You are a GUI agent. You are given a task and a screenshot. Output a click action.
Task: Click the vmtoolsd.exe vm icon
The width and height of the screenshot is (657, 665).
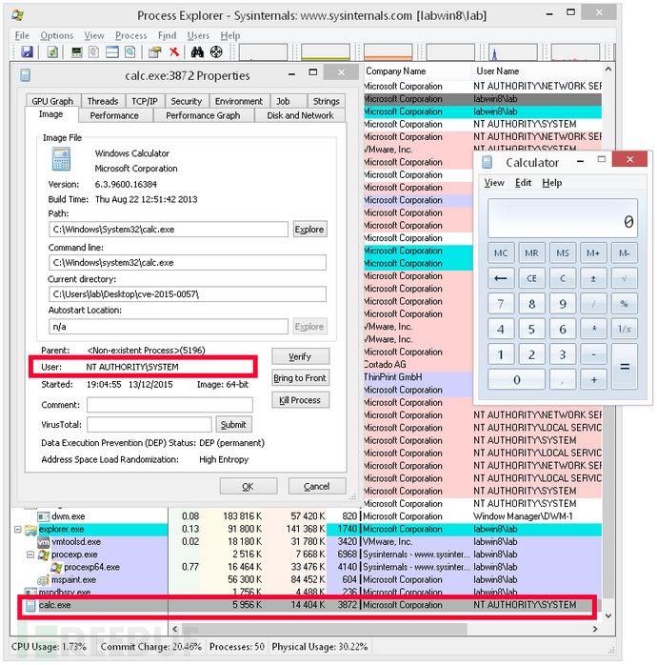tap(43, 542)
